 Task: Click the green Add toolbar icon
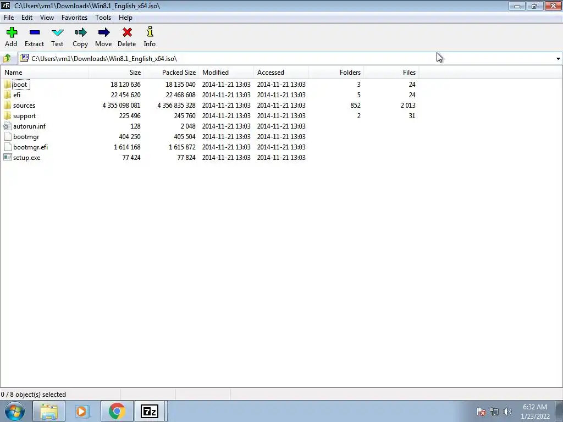[x=12, y=32]
